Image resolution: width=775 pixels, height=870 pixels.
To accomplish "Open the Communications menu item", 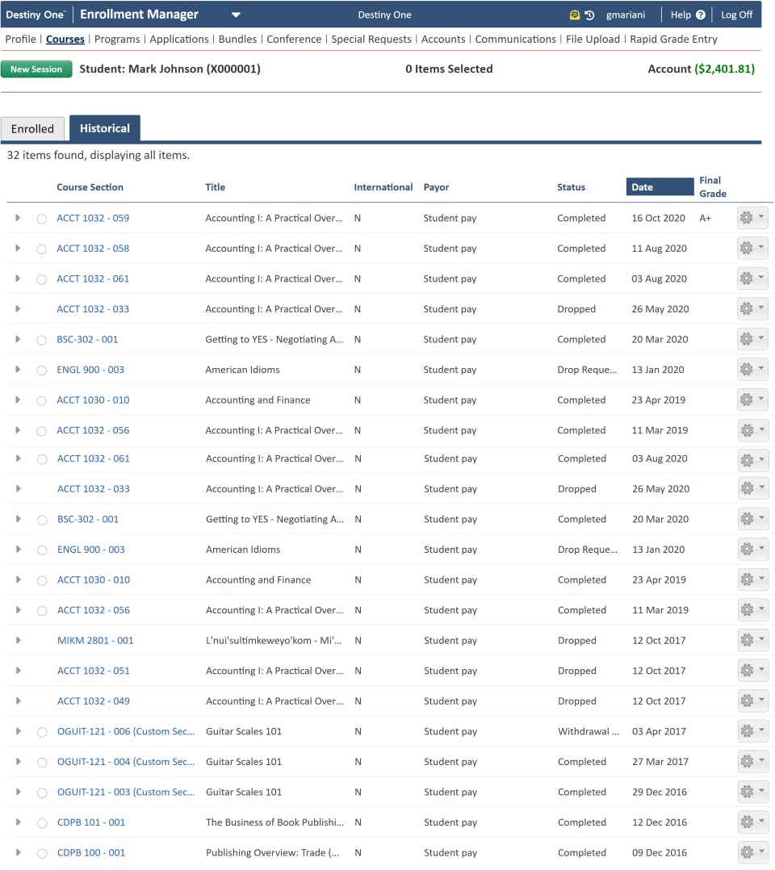I will pyautogui.click(x=515, y=39).
